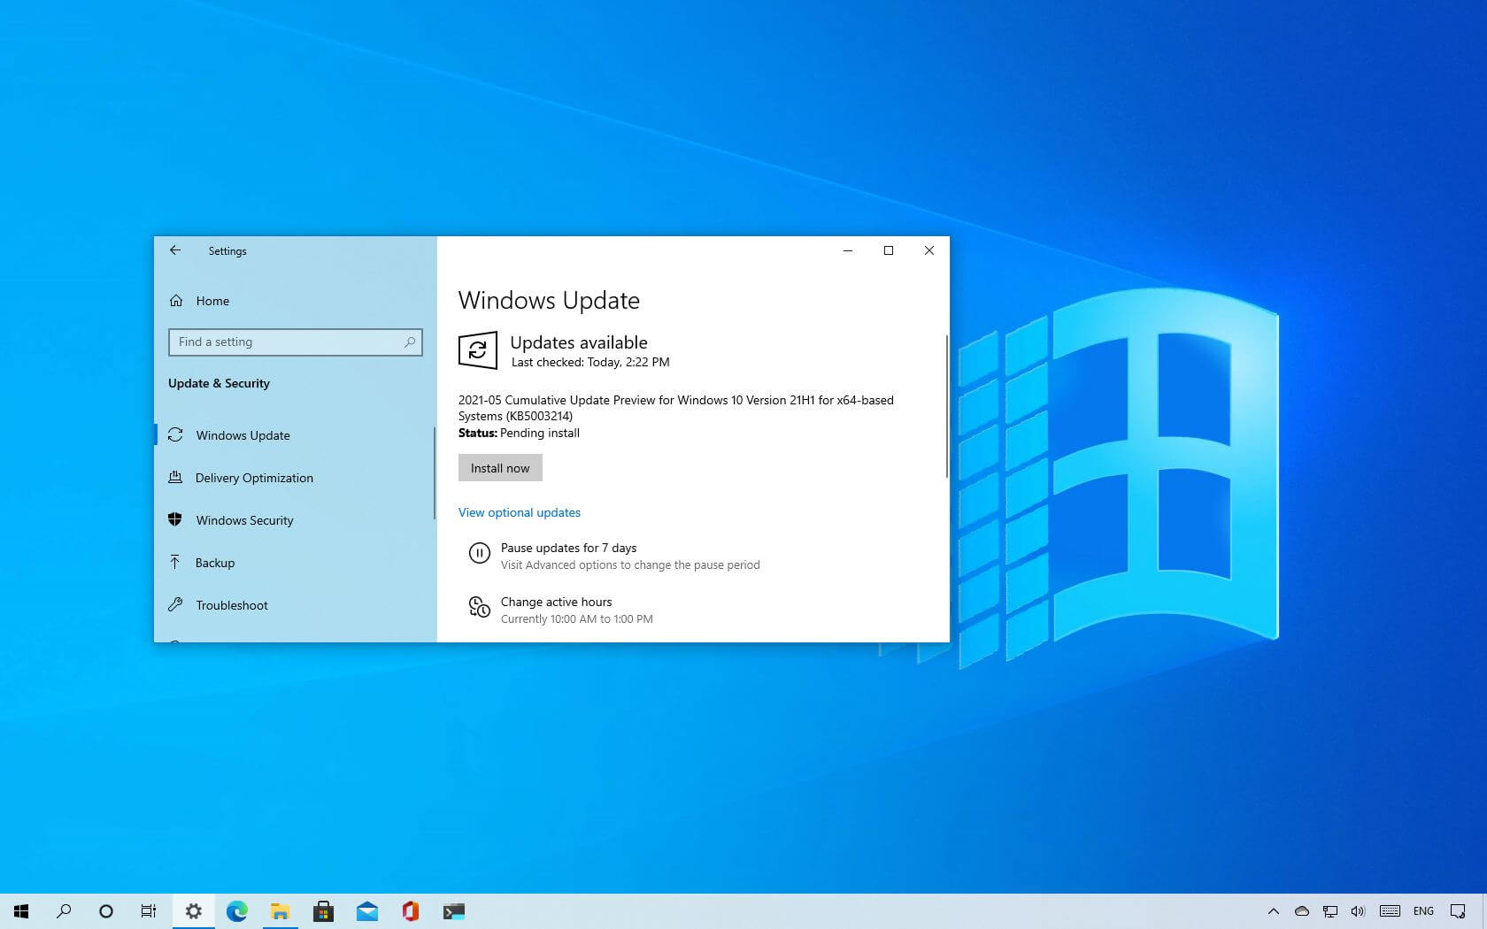Select Windows Update in sidebar
1487x929 pixels.
(x=243, y=435)
